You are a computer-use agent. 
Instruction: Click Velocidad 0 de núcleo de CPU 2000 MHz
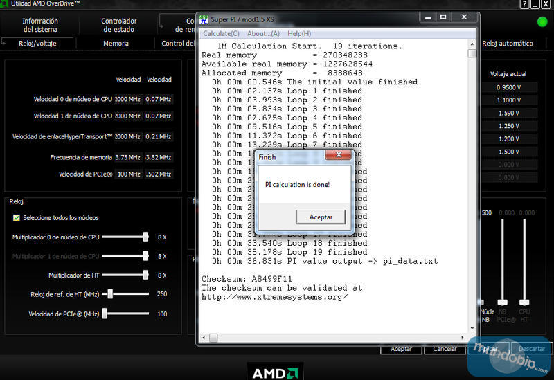point(127,99)
